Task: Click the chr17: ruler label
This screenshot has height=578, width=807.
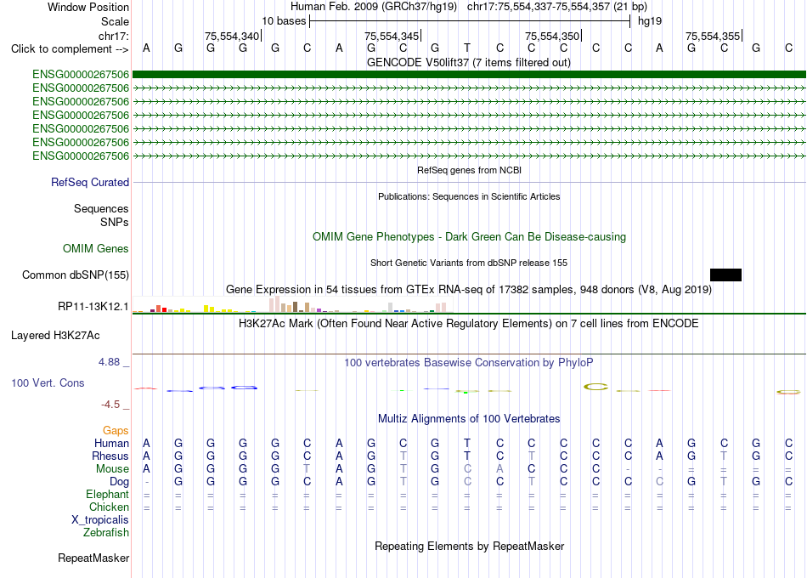Action: pyautogui.click(x=114, y=36)
